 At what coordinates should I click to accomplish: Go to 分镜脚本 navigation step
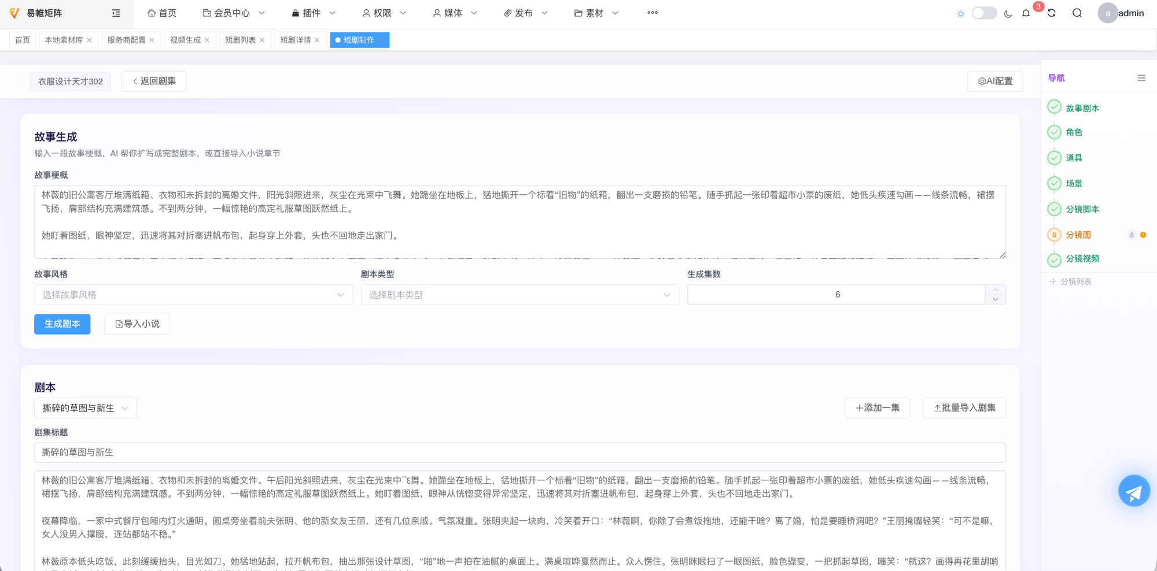(1082, 209)
